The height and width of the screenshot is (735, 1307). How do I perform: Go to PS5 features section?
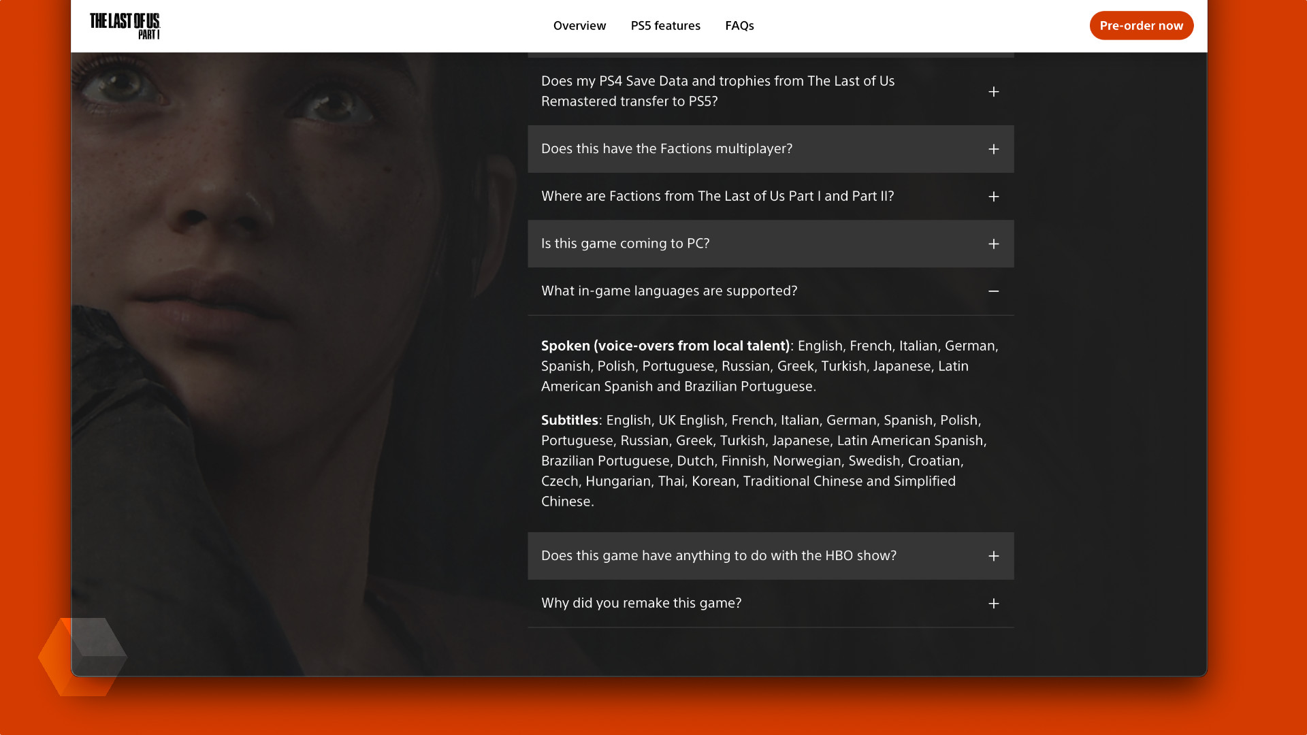point(665,26)
